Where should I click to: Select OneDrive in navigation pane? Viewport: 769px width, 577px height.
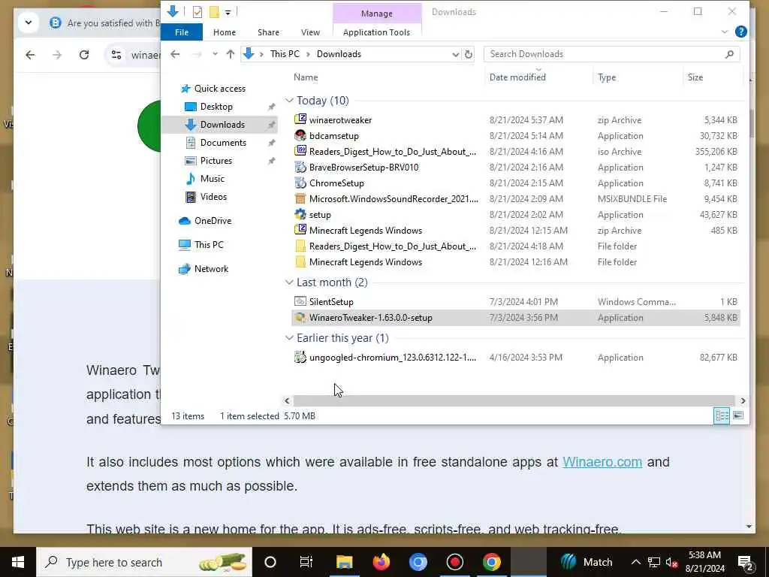[213, 221]
